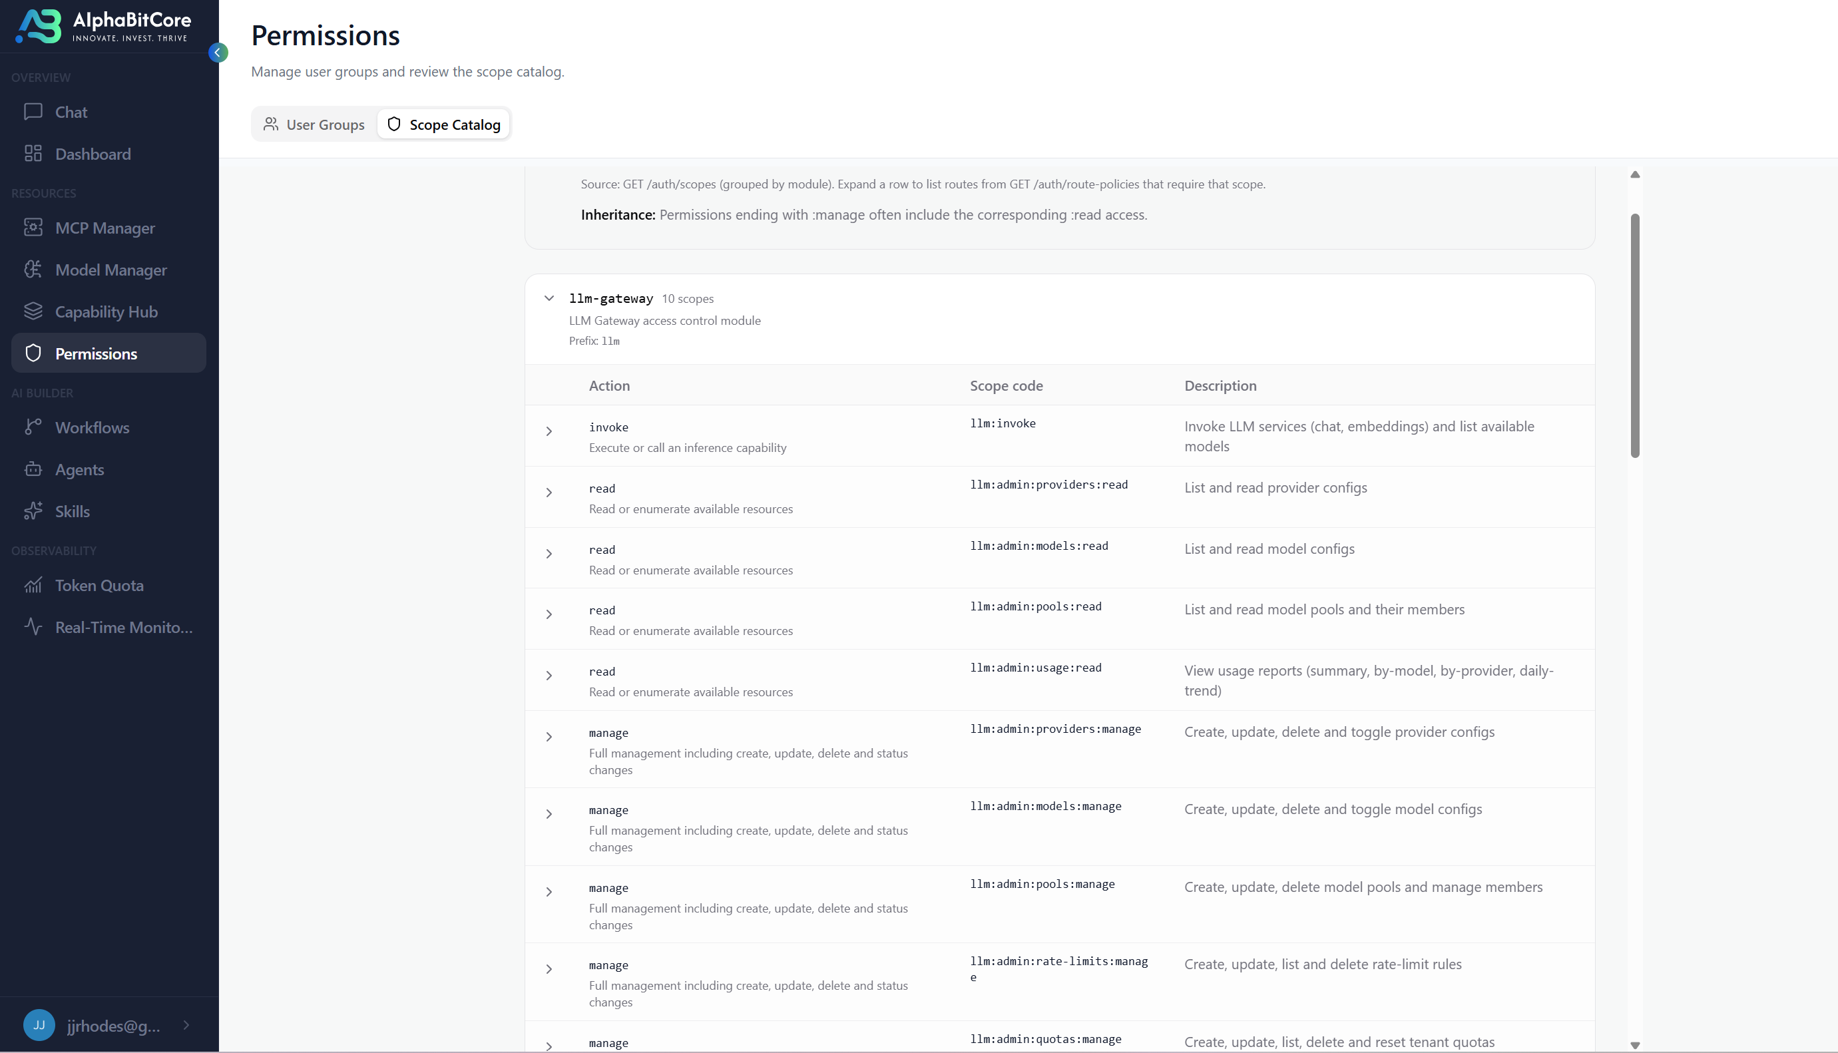Open Dashboard via its grid icon
The image size is (1838, 1053).
(33, 154)
